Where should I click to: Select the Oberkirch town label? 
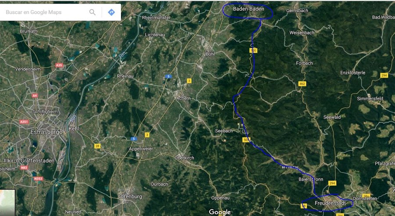click(184, 158)
